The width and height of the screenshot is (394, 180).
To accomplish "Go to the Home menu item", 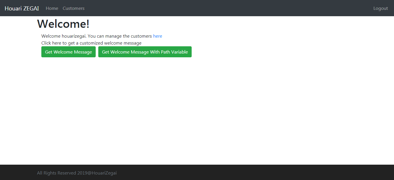I will 52,8.
